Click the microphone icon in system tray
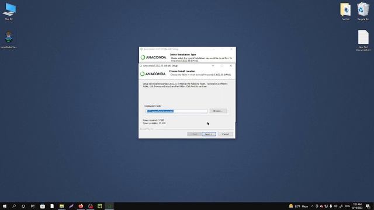This screenshot has height=210, width=374. (331, 206)
